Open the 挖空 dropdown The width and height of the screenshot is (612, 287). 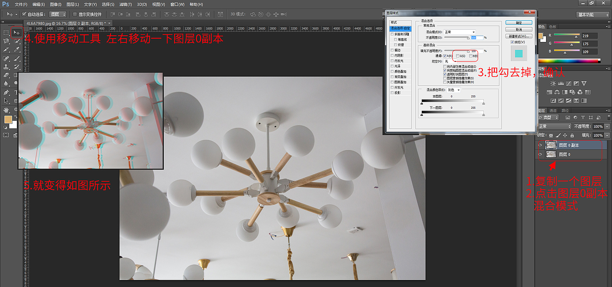tap(450, 61)
